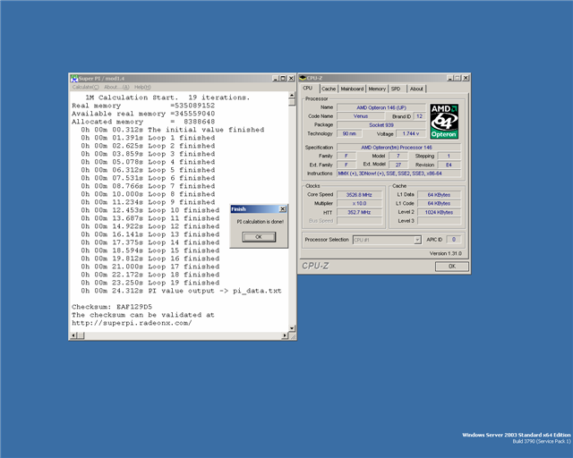
Task: Click the Super PI title bar icon
Action: pyautogui.click(x=74, y=78)
